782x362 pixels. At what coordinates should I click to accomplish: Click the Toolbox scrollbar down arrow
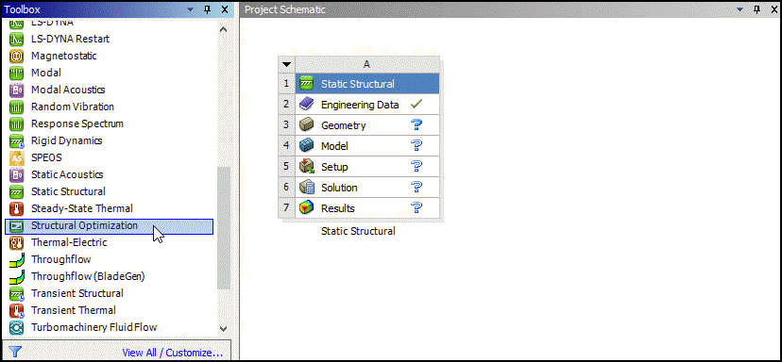click(x=224, y=329)
